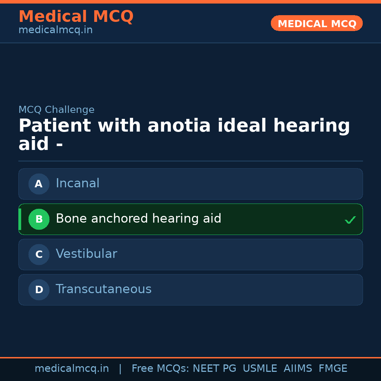Click the letter A circle badge
The width and height of the screenshot is (381, 381).
[39, 184]
